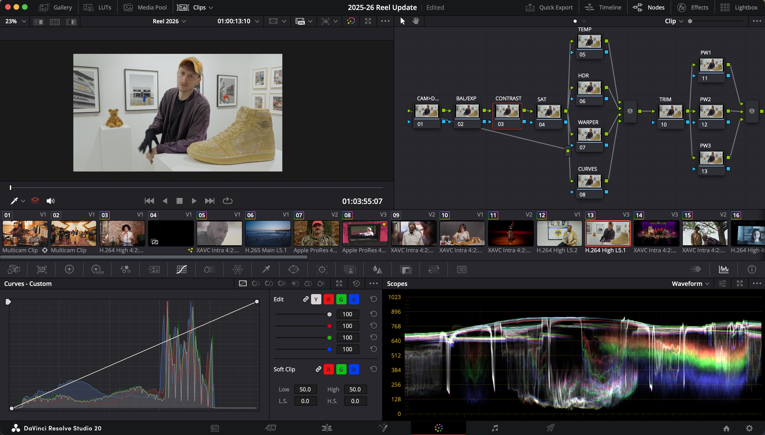Screen dimensions: 765x435
Task: Click the HDR color wheels icon
Action: pyautogui.click(x=97, y=270)
